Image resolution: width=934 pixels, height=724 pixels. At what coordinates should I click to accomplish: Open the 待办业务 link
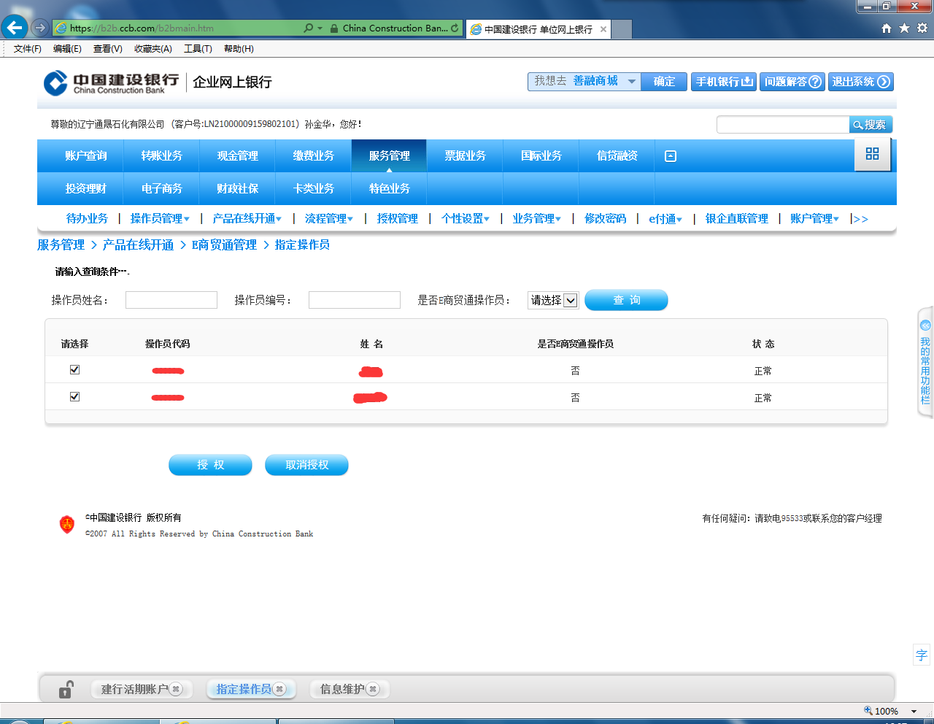87,219
